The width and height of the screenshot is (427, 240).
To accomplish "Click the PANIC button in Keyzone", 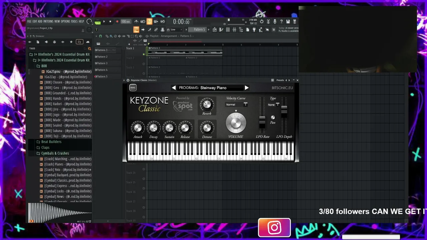I will point(133,88).
